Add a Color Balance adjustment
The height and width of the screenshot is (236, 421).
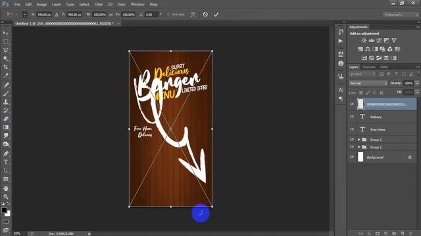(368, 49)
